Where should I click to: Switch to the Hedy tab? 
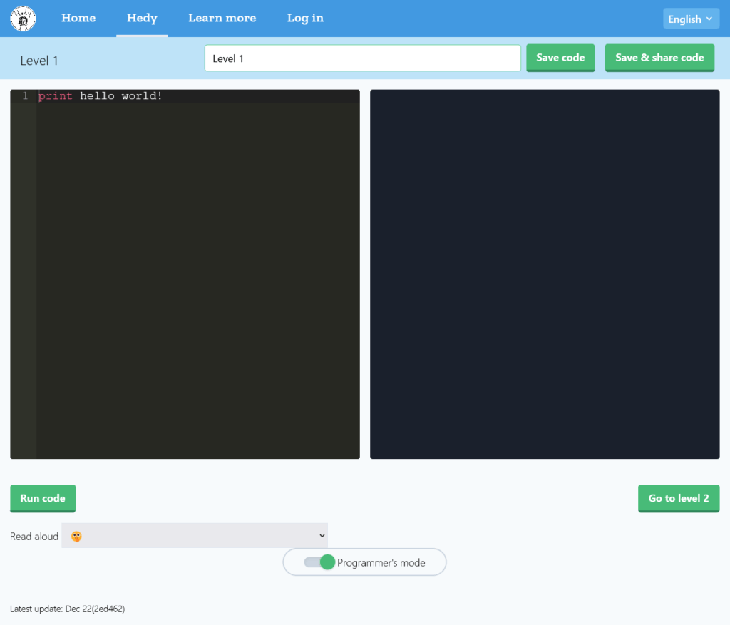142,18
